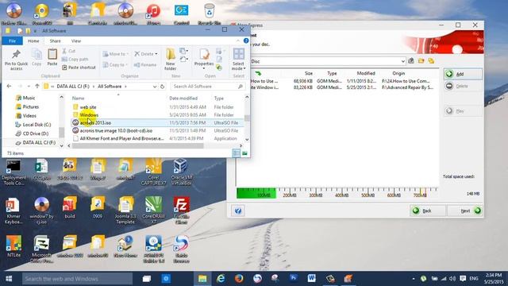Click the Back button in Nero
508x286 pixels.
point(427,211)
